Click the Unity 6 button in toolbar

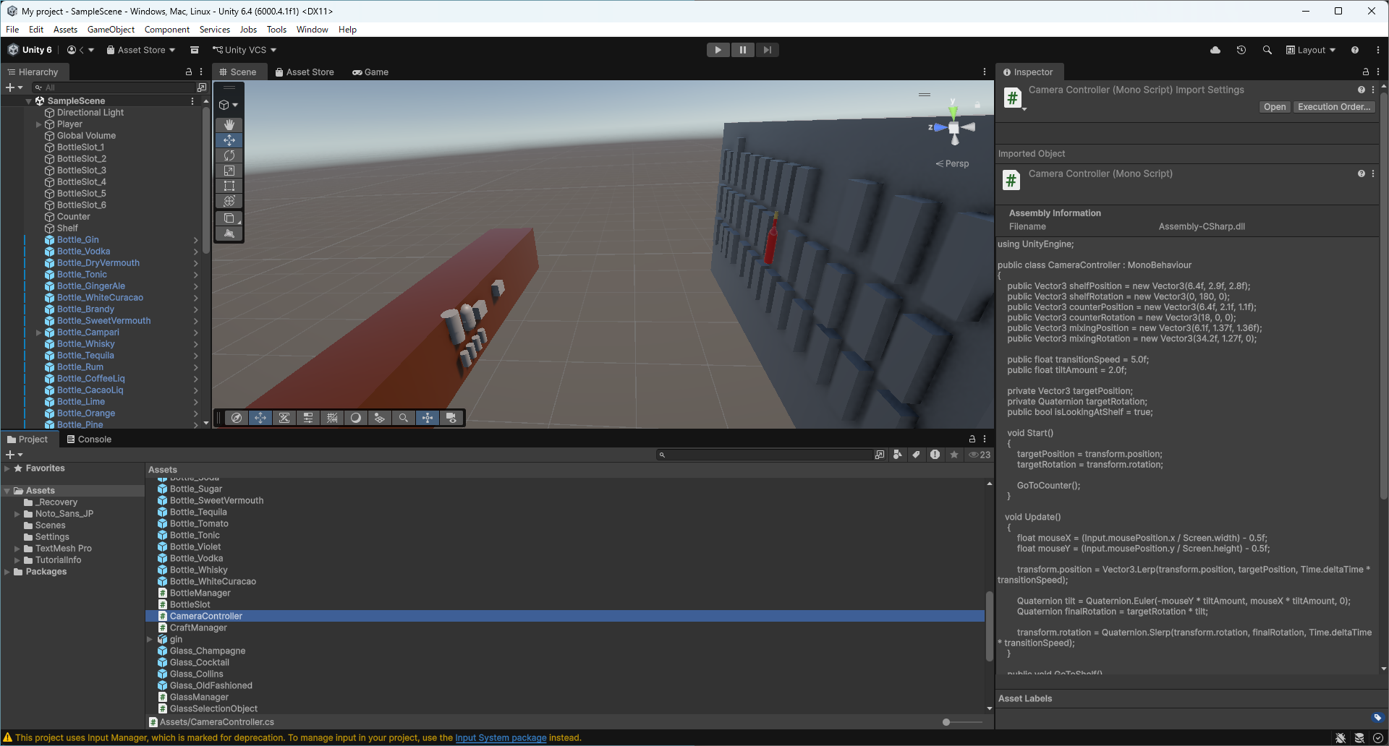pos(30,50)
